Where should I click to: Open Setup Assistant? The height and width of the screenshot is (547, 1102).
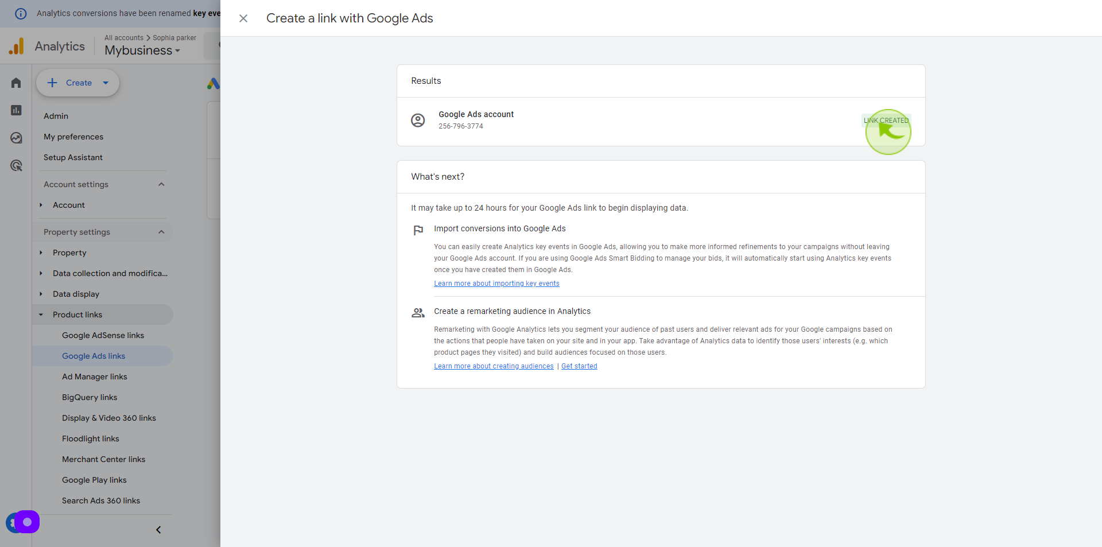pyautogui.click(x=73, y=157)
